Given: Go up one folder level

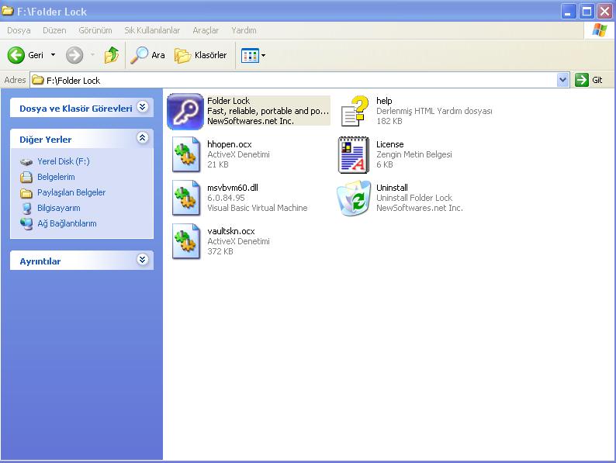Looking at the screenshot, I should [x=112, y=55].
